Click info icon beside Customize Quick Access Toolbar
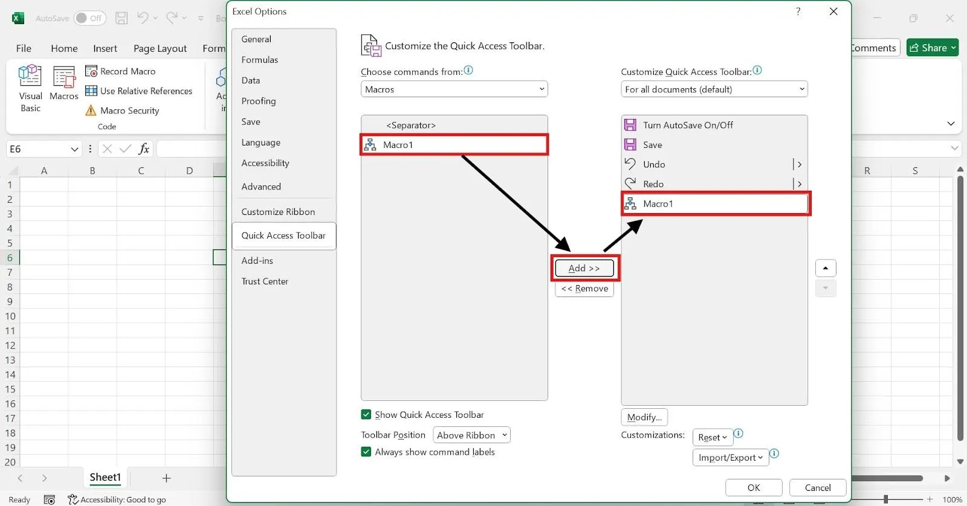 pos(757,71)
